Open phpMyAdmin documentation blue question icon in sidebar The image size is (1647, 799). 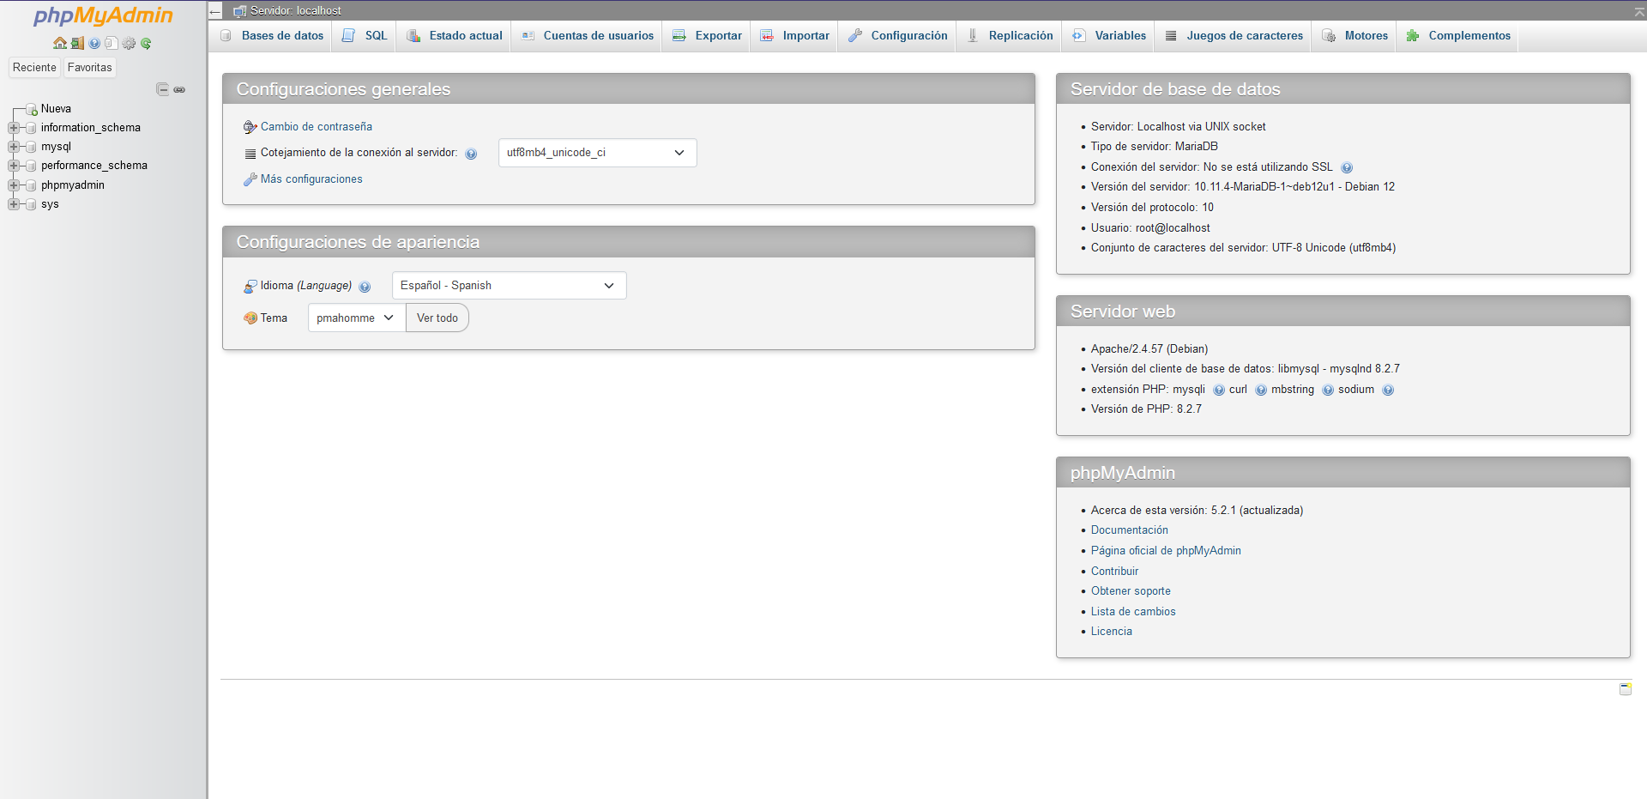point(94,43)
